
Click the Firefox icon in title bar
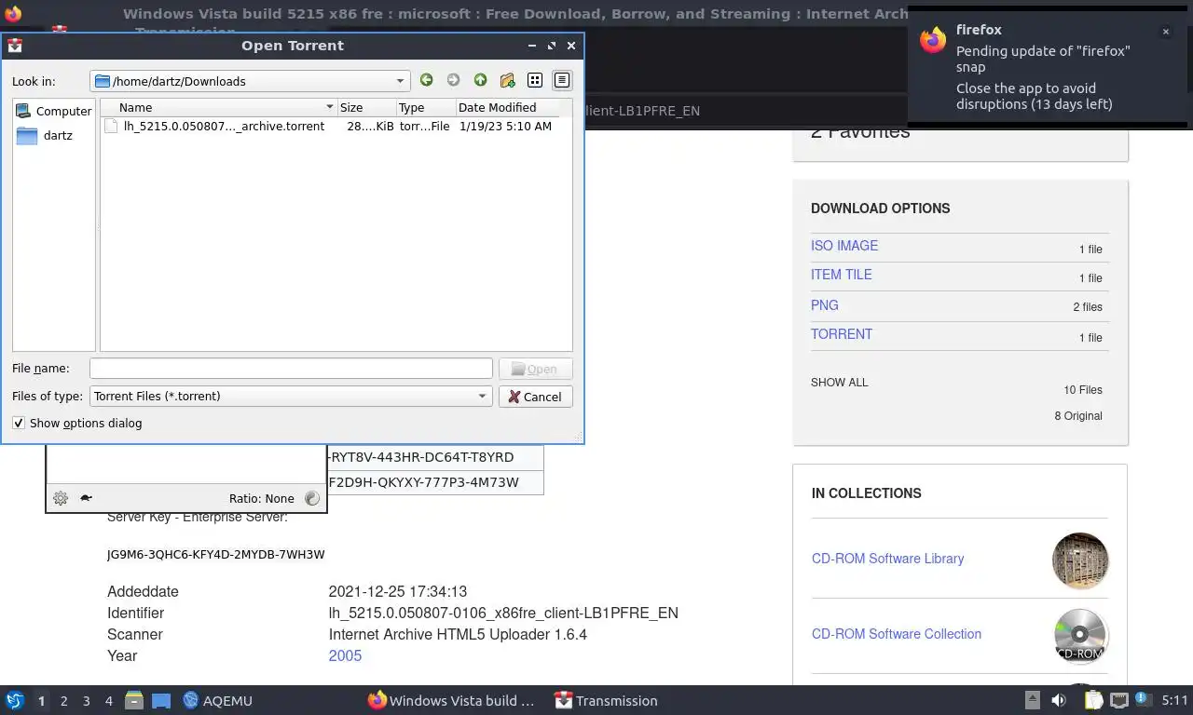pyautogui.click(x=13, y=14)
